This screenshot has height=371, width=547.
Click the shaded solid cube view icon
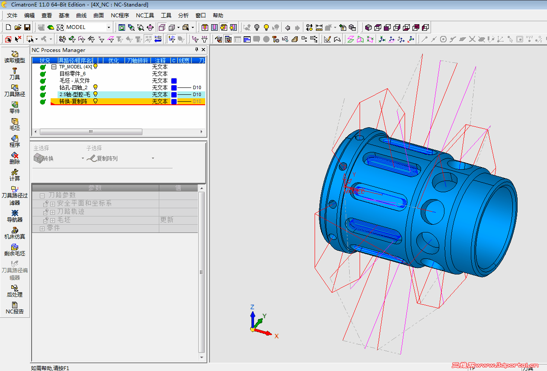tap(368, 27)
